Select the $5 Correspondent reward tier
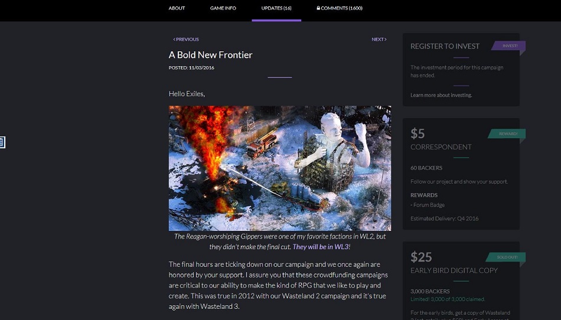 tap(461, 174)
